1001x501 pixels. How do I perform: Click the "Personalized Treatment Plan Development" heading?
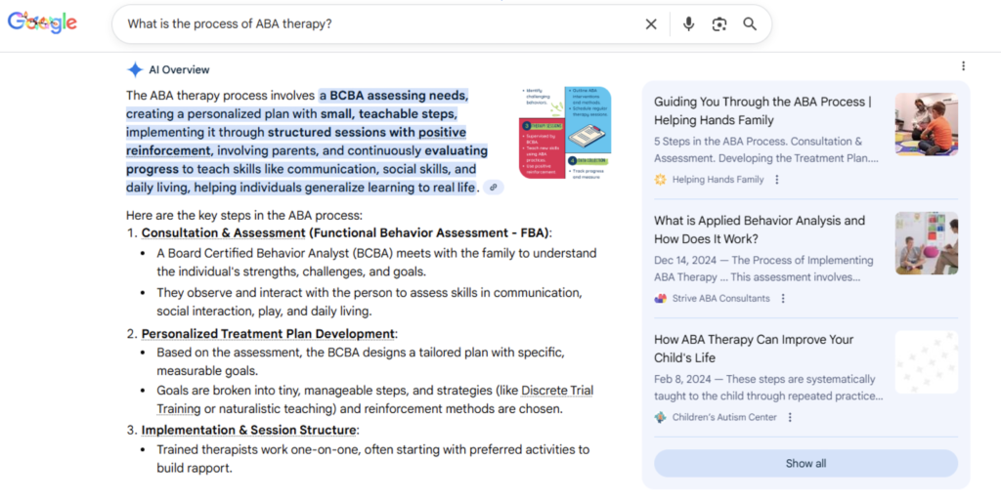coord(268,334)
